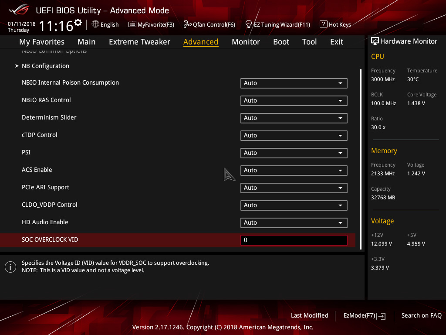Open the cTDP Control dropdown
This screenshot has height=335, width=446.
[x=294, y=136]
